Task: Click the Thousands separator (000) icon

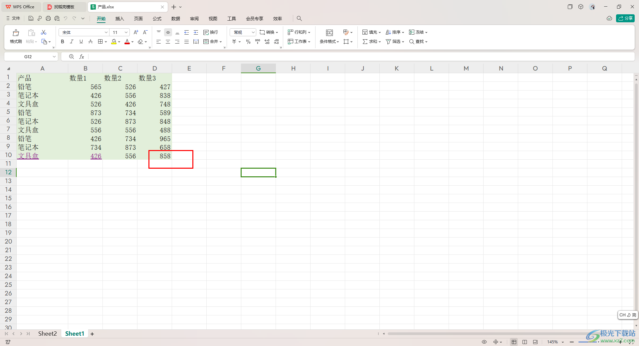Action: (258, 42)
